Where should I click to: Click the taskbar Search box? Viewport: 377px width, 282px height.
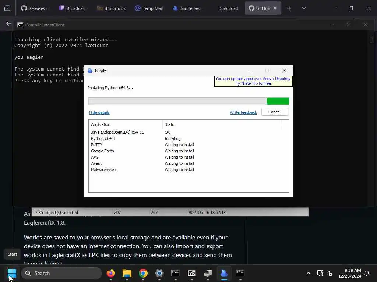pyautogui.click(x=61, y=273)
